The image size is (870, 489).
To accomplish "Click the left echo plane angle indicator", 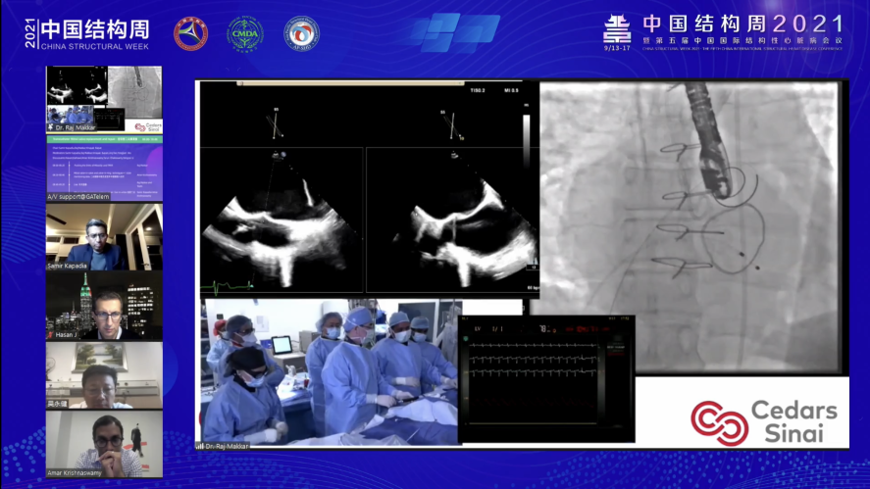I will [x=276, y=123].
